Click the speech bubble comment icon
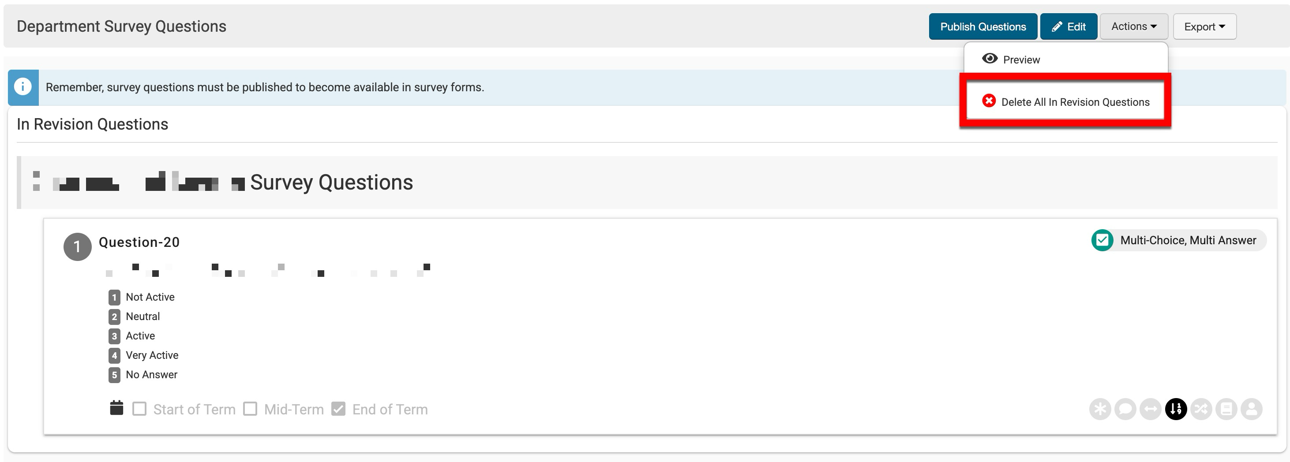This screenshot has width=1290, height=462. click(x=1125, y=409)
